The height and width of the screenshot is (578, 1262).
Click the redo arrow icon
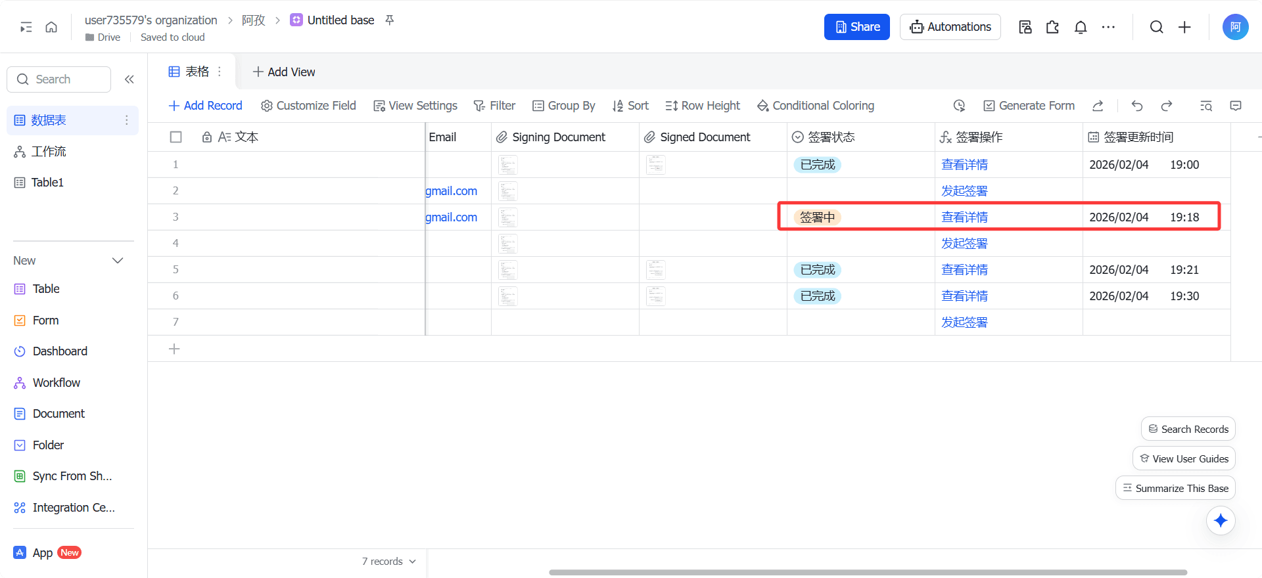click(x=1167, y=106)
